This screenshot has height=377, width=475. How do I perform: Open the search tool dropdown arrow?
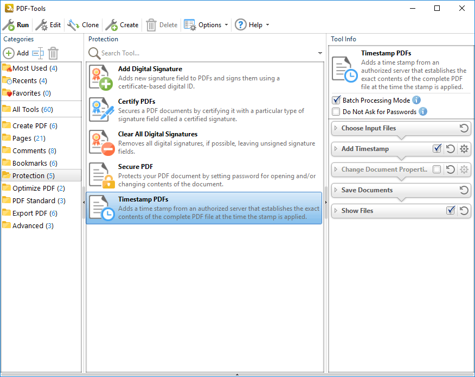coord(320,53)
